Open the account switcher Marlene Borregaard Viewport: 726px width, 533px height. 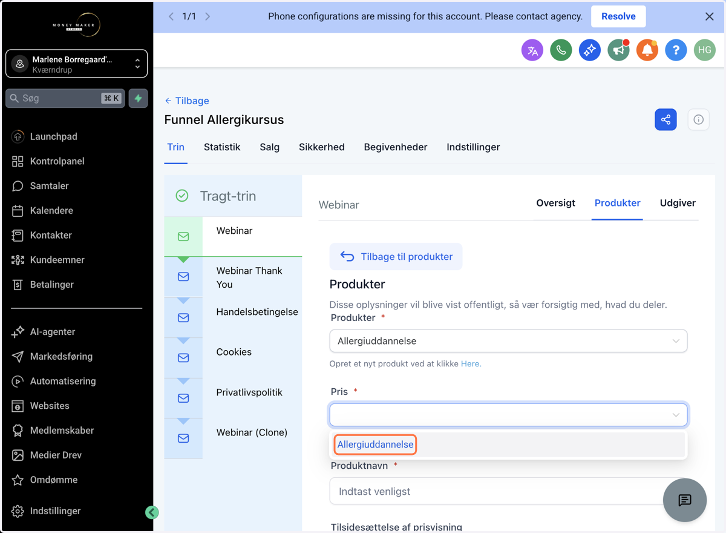tap(77, 64)
